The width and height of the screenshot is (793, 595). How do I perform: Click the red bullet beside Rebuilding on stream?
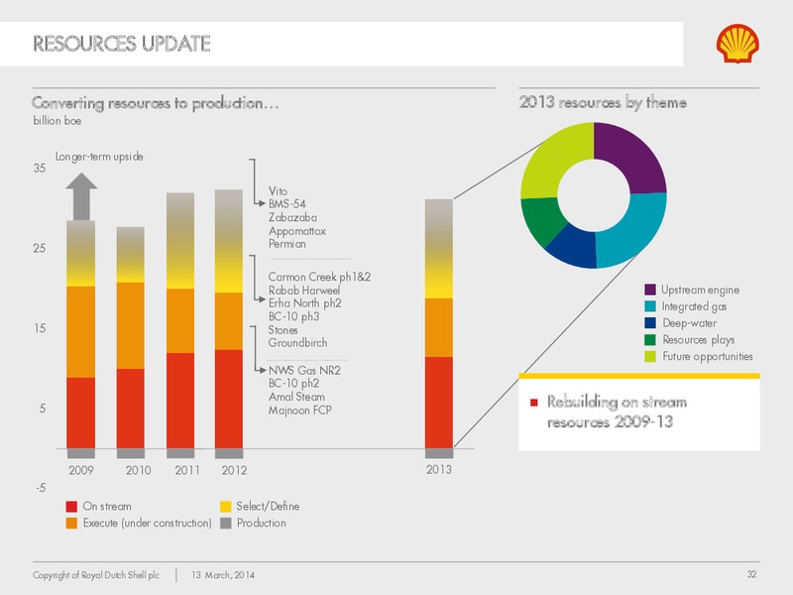click(x=533, y=403)
